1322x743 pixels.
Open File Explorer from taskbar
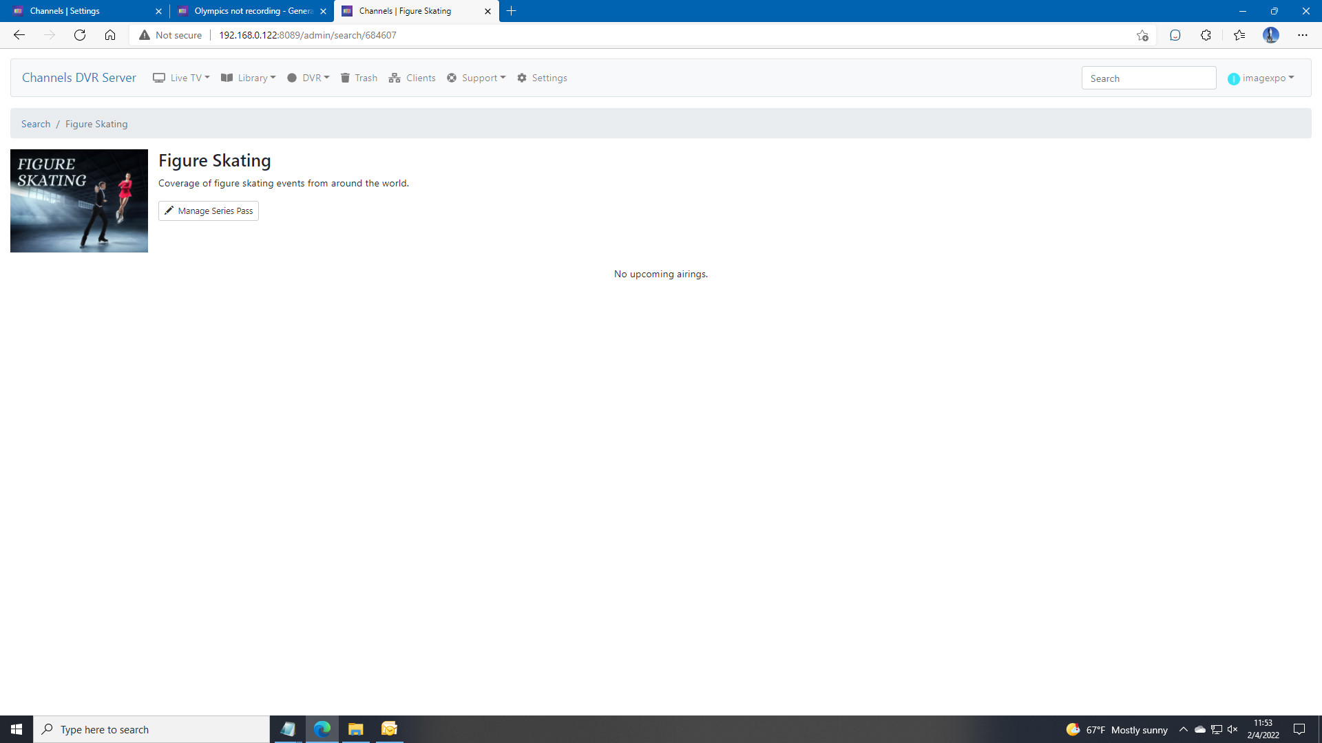coord(355,729)
